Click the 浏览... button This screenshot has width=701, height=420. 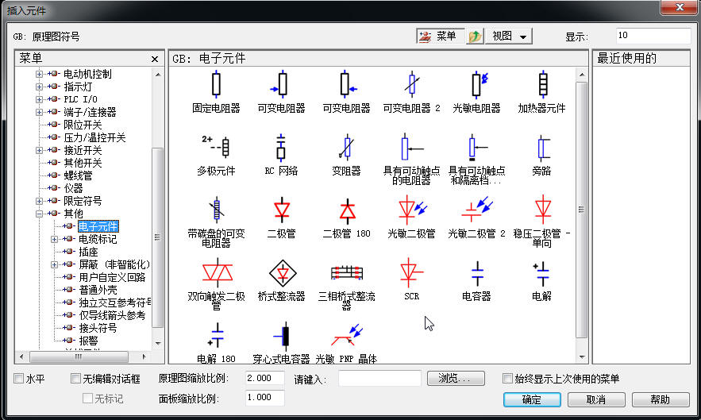(x=455, y=379)
